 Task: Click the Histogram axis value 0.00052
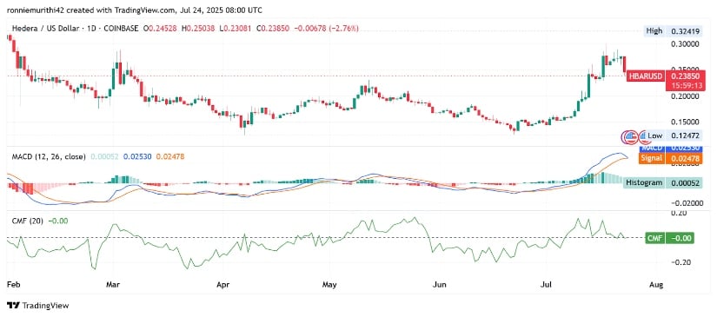[x=685, y=182]
